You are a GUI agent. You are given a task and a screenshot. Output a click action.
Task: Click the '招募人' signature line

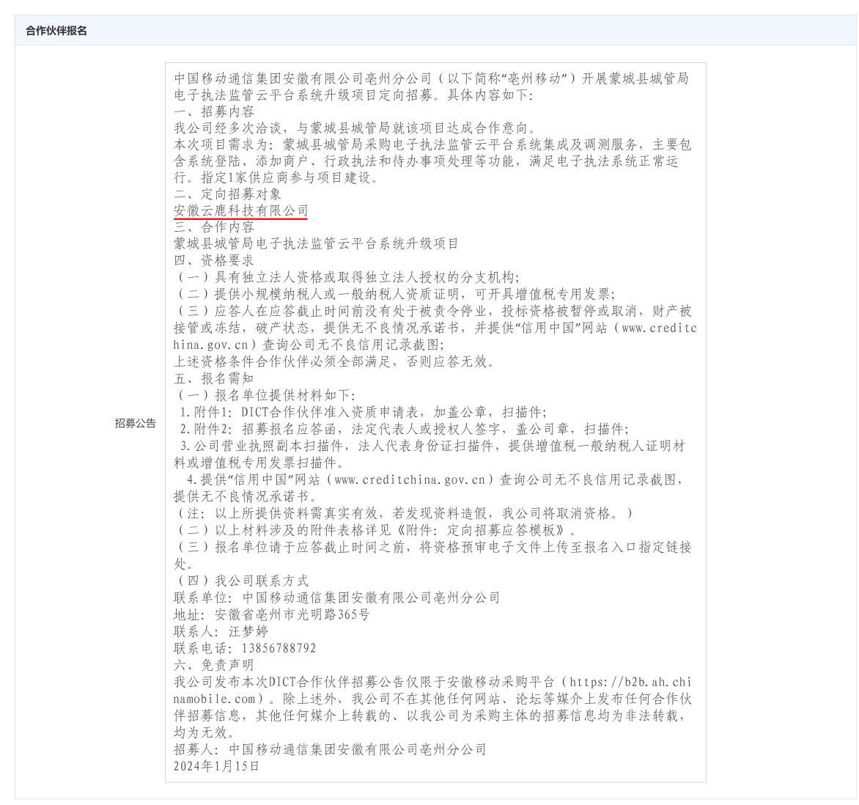click(330, 749)
